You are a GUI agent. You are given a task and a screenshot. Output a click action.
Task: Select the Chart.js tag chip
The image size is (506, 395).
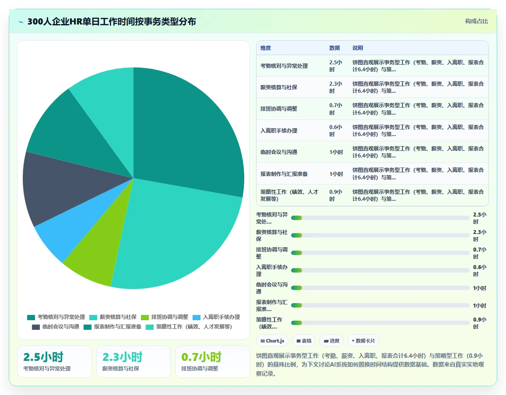pyautogui.click(x=272, y=341)
